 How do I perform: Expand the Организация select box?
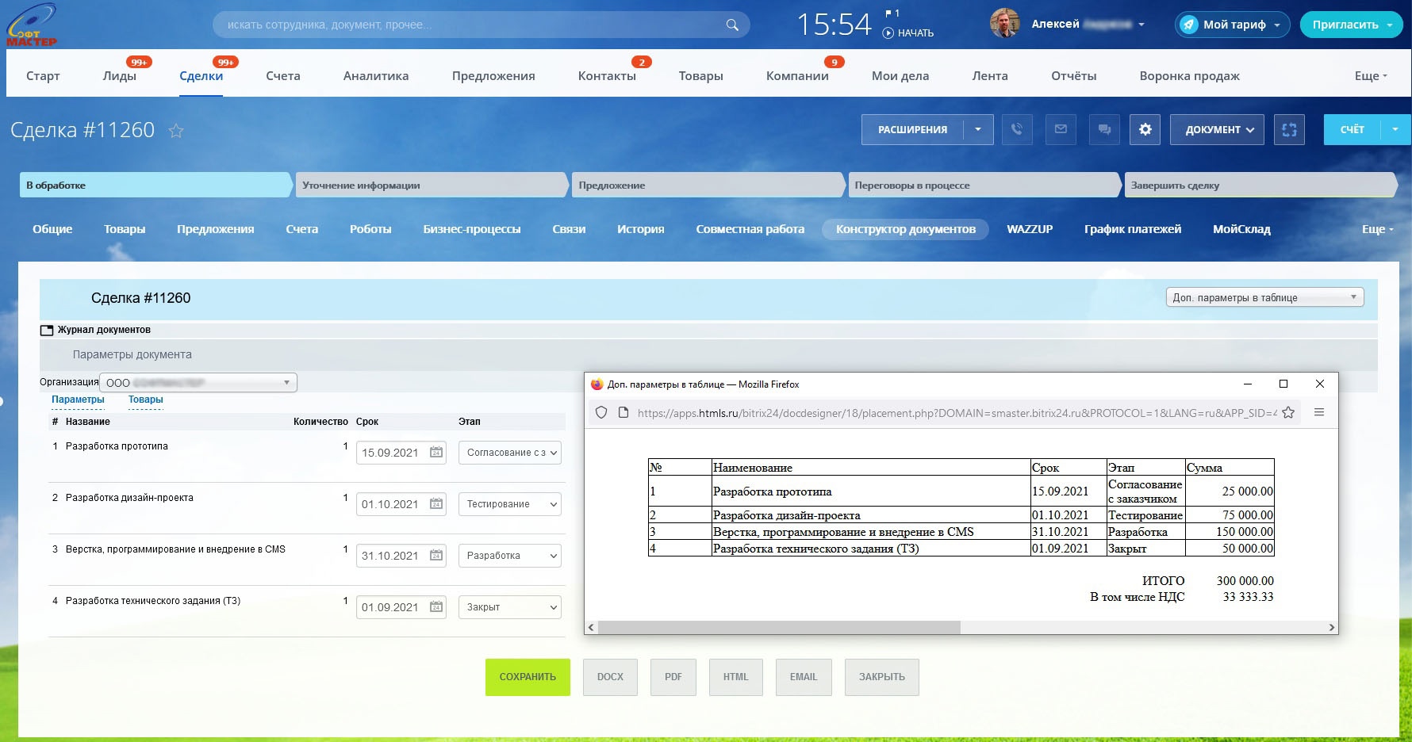tap(198, 383)
